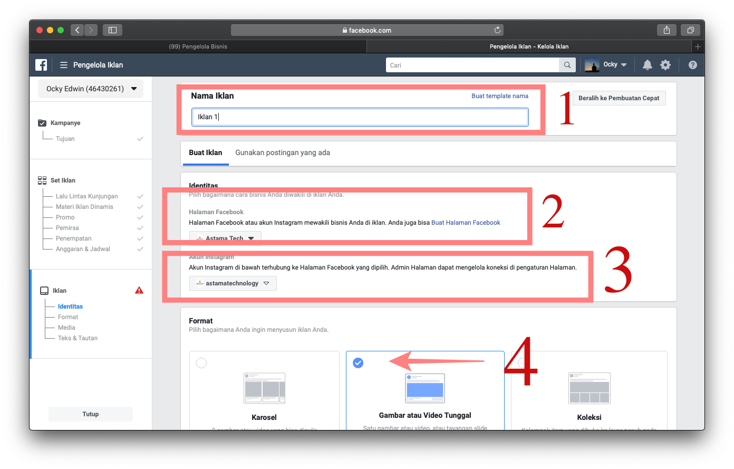Click the Gambar atau Video Tunggal illustration

click(x=425, y=388)
